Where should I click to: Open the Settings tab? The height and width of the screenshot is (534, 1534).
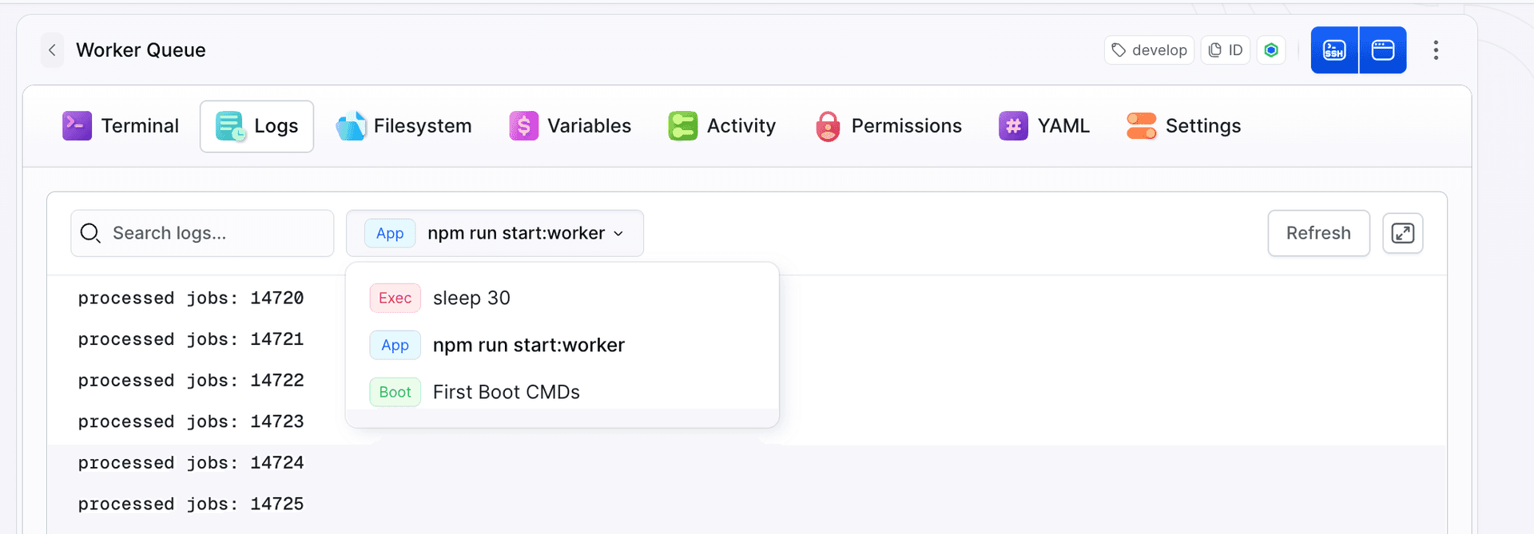pos(1183,126)
